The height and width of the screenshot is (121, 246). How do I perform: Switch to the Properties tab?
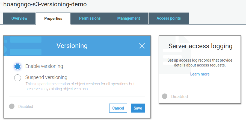(53, 19)
